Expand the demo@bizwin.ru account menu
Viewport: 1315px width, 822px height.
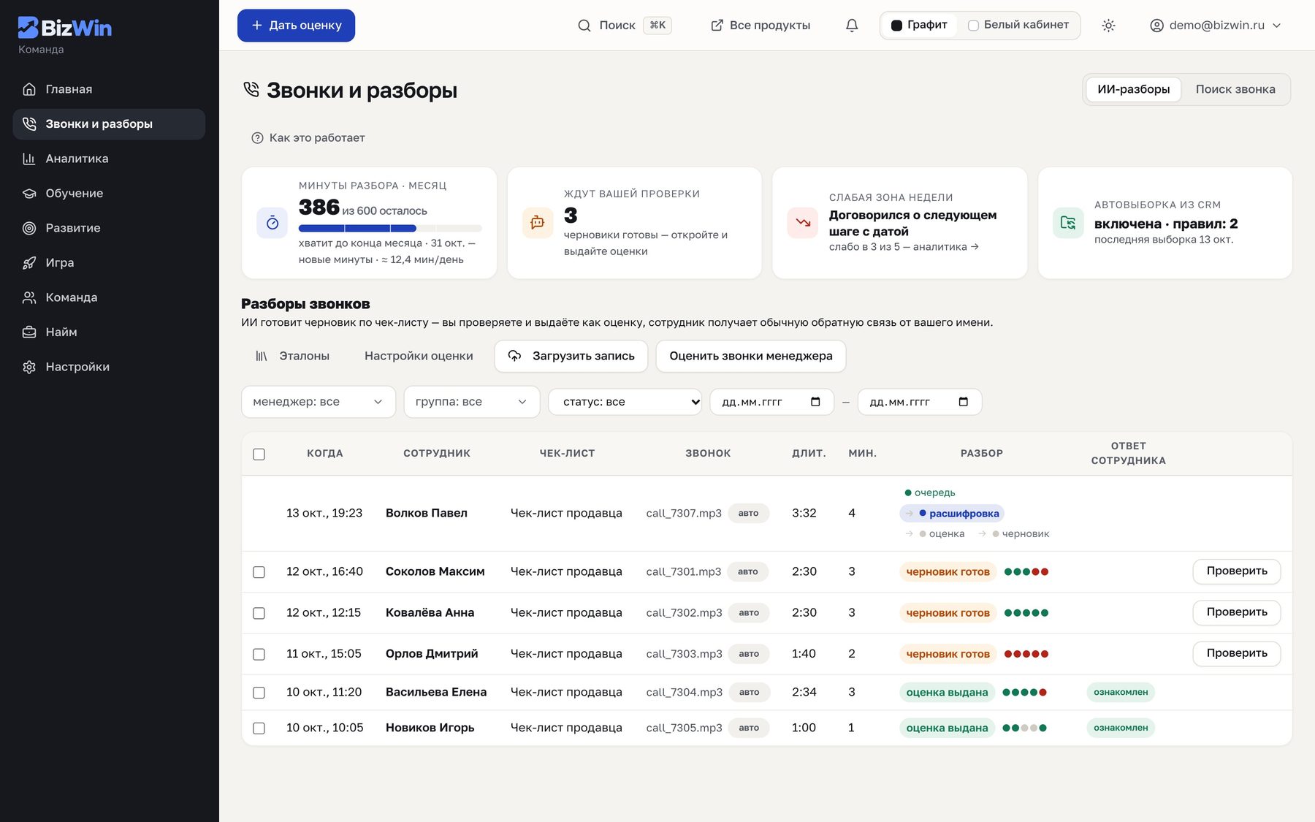click(x=1216, y=26)
